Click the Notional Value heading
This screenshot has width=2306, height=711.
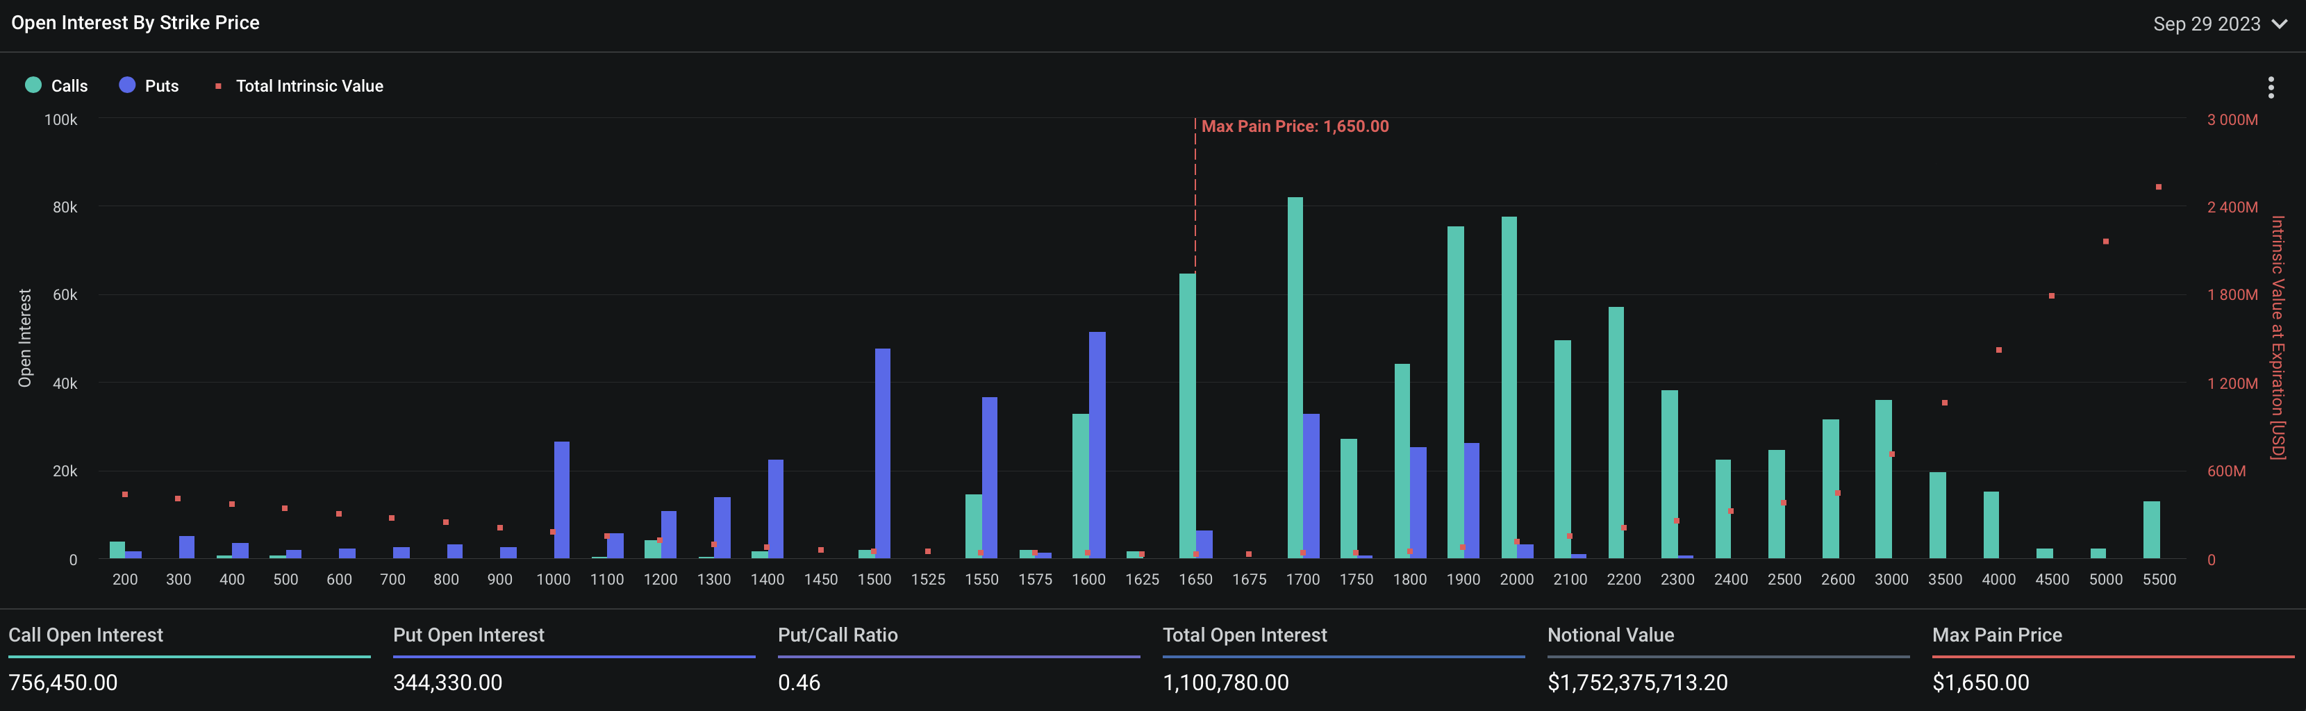tap(1609, 635)
